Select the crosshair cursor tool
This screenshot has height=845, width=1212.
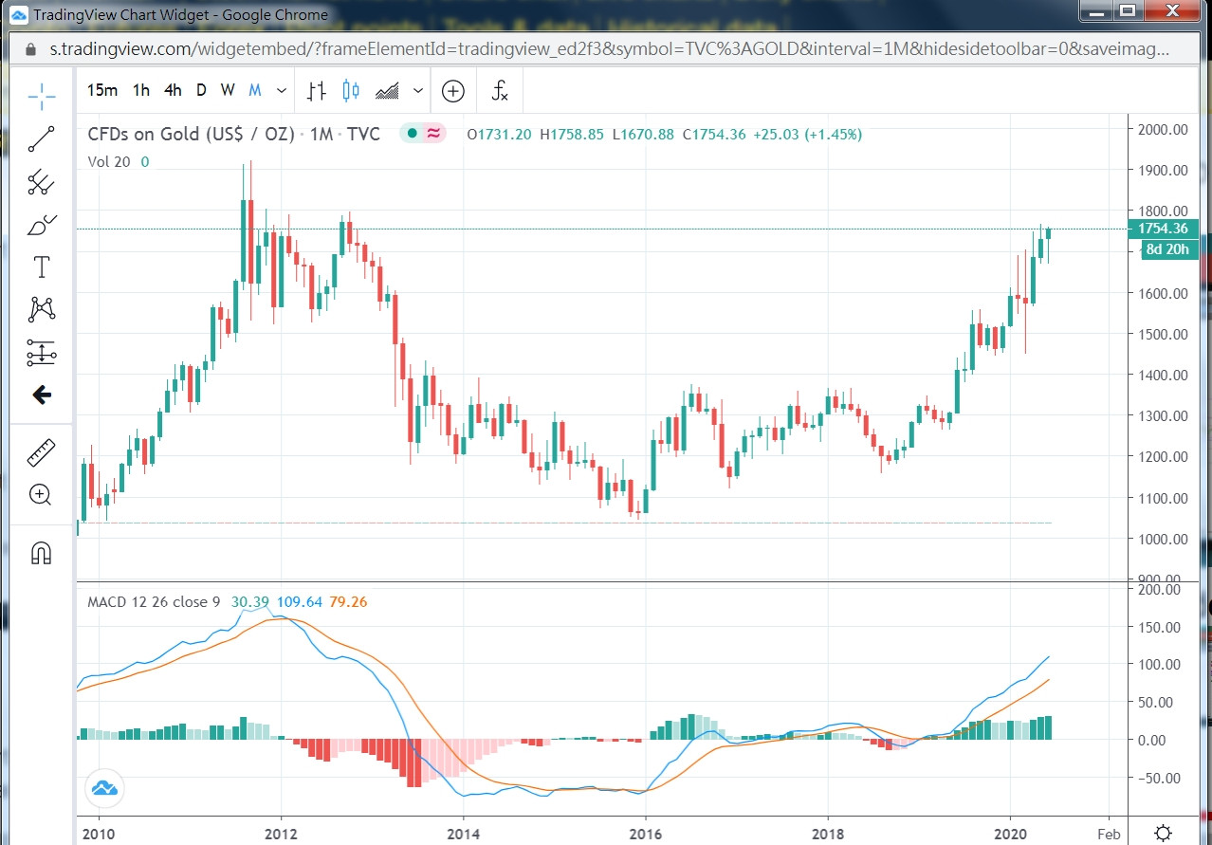[41, 96]
